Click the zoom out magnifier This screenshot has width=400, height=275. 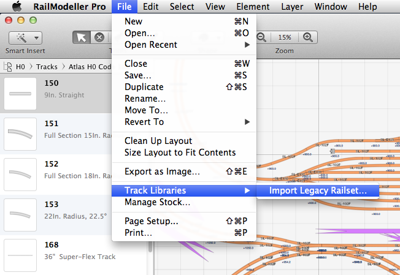click(261, 37)
